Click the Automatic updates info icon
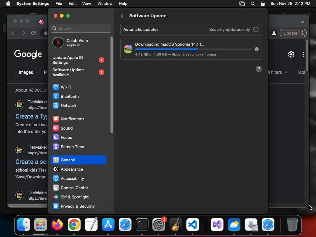Image resolution: width=316 pixels, height=237 pixels. tap(256, 29)
